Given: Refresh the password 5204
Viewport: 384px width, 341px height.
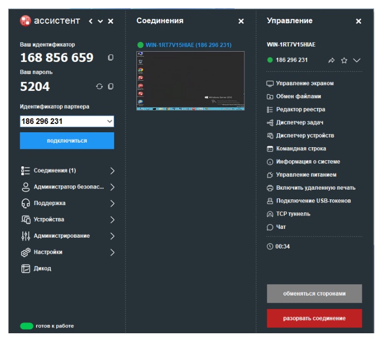Looking at the screenshot, I should [99, 86].
